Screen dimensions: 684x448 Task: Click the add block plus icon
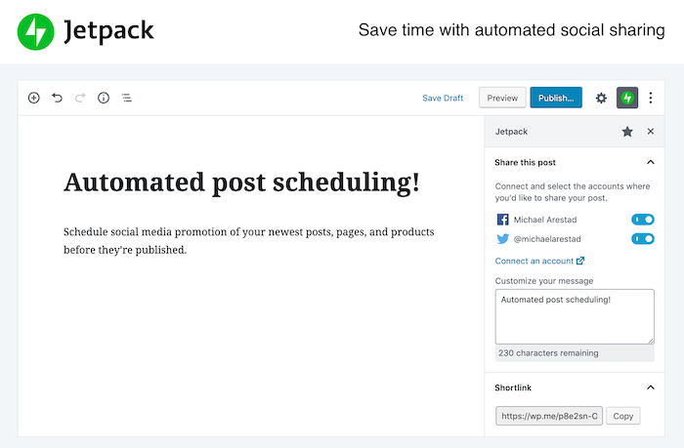[33, 98]
